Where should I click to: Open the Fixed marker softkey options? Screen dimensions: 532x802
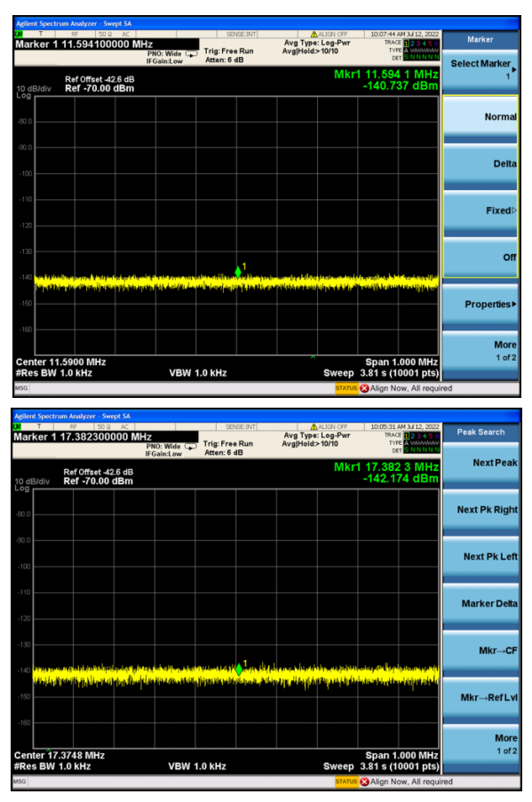coord(480,211)
